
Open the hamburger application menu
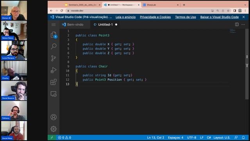pyautogui.click(x=54, y=24)
